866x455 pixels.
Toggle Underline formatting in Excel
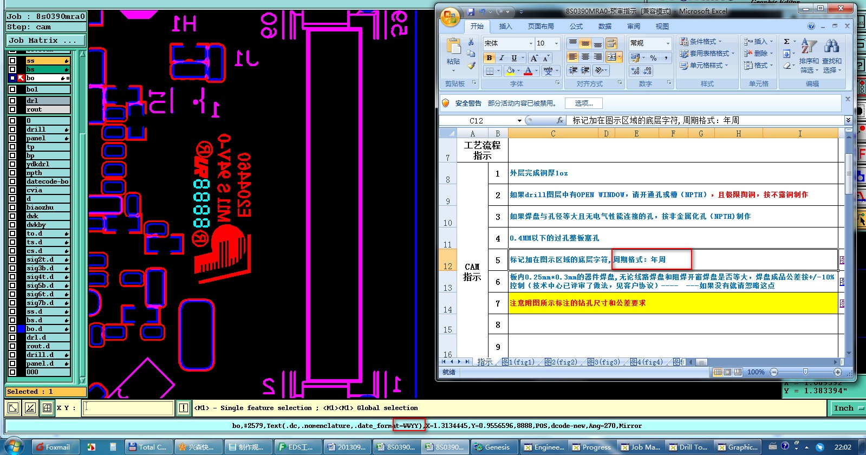click(514, 58)
